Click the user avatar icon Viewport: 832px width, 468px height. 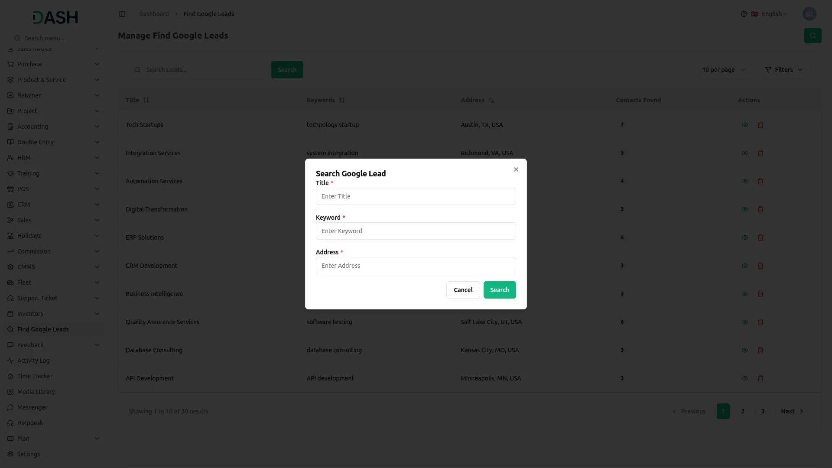[x=809, y=14]
